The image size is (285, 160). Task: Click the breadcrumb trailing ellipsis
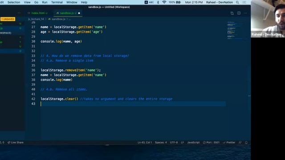(69, 19)
